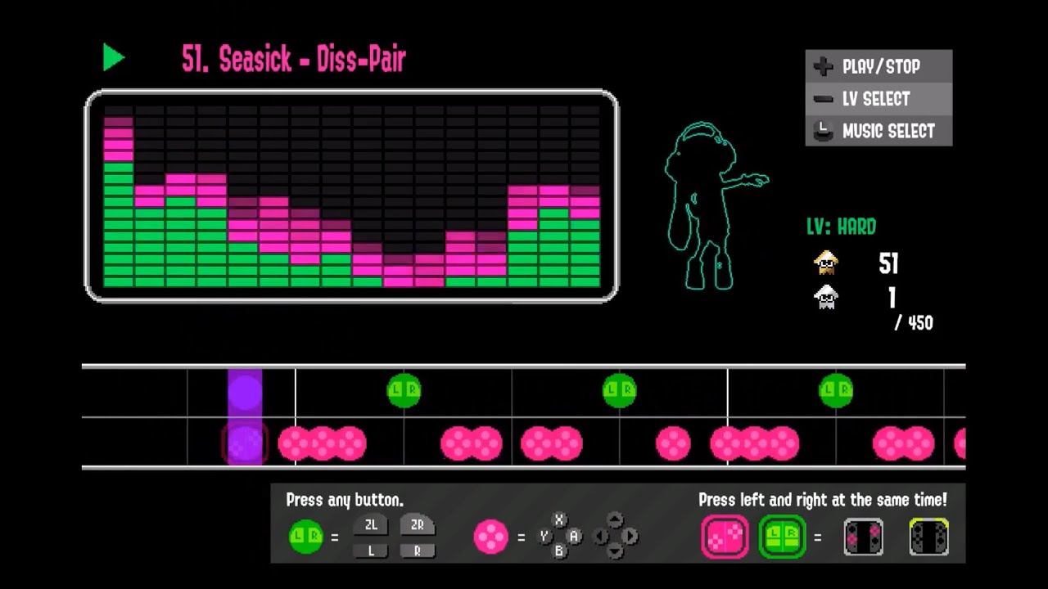Viewport: 1048px width, 589px height.
Task: Choose the MUSIC SELECT menu entry
Action: [879, 131]
